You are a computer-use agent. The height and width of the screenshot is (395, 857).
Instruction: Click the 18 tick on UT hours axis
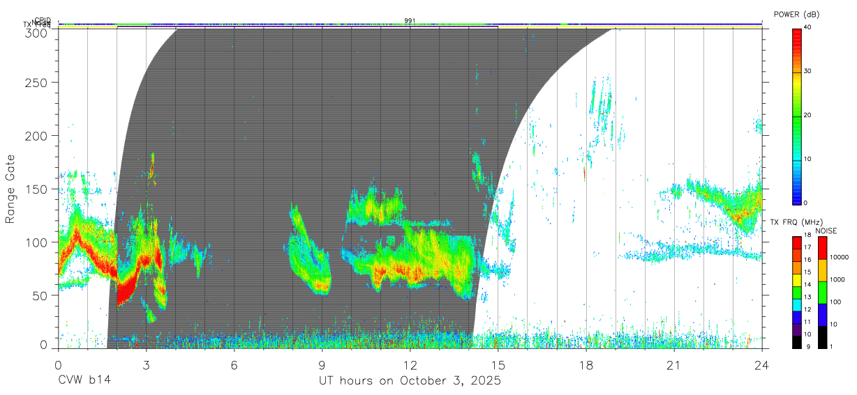(x=586, y=364)
